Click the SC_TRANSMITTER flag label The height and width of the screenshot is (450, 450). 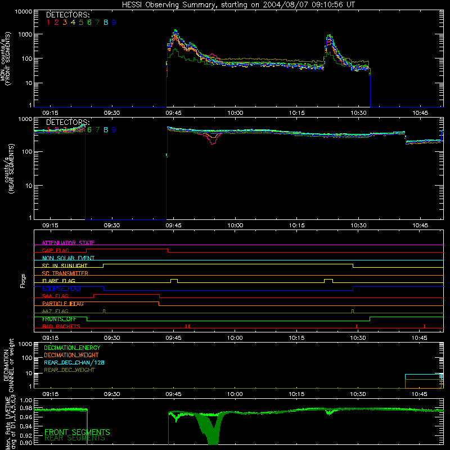click(65, 273)
